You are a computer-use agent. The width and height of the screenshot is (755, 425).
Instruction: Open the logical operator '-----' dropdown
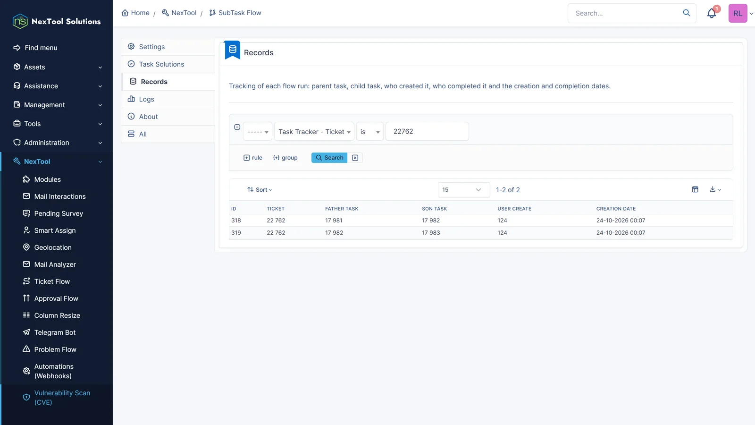pos(258,132)
